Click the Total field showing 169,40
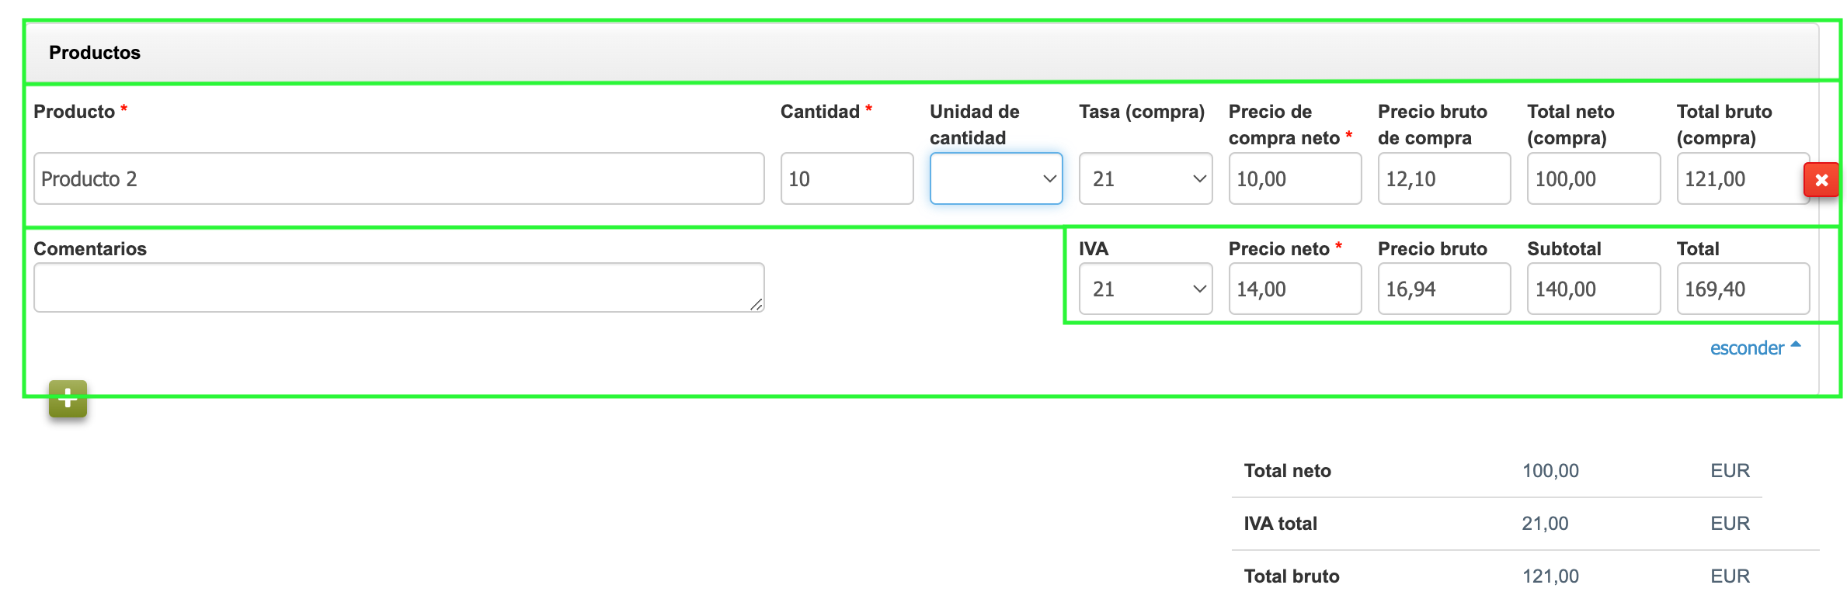Image resolution: width=1847 pixels, height=616 pixels. click(1743, 289)
